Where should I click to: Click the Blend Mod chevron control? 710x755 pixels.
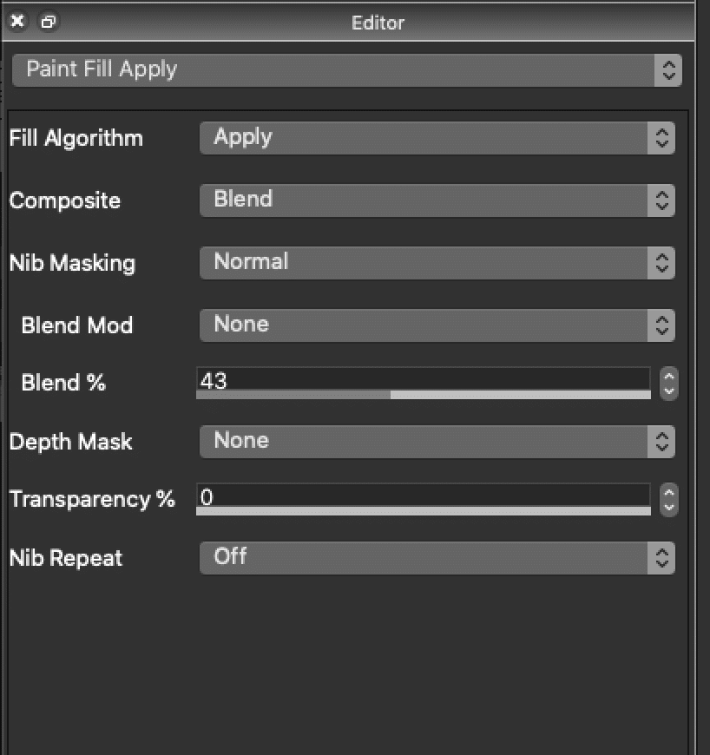pyautogui.click(x=662, y=325)
